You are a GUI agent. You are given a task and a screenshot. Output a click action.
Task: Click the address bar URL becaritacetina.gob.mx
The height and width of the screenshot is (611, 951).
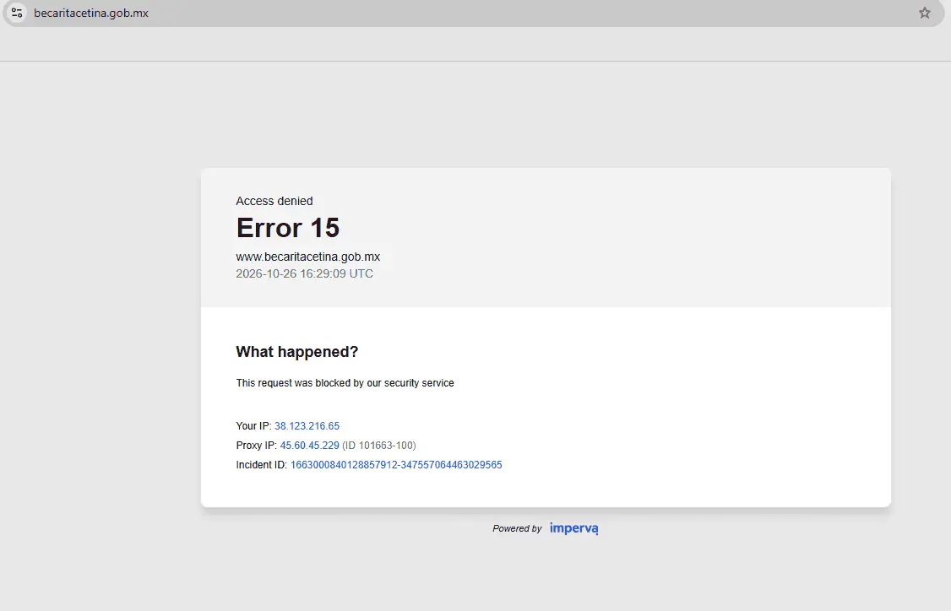[91, 13]
